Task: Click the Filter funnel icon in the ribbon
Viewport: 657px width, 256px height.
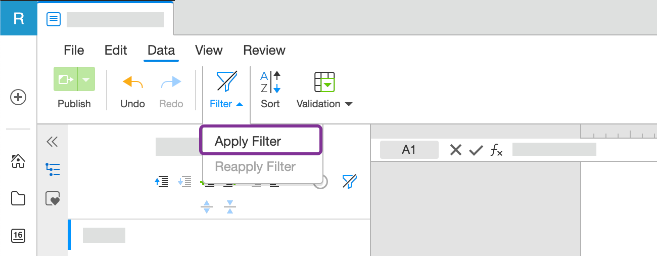Action: point(226,81)
